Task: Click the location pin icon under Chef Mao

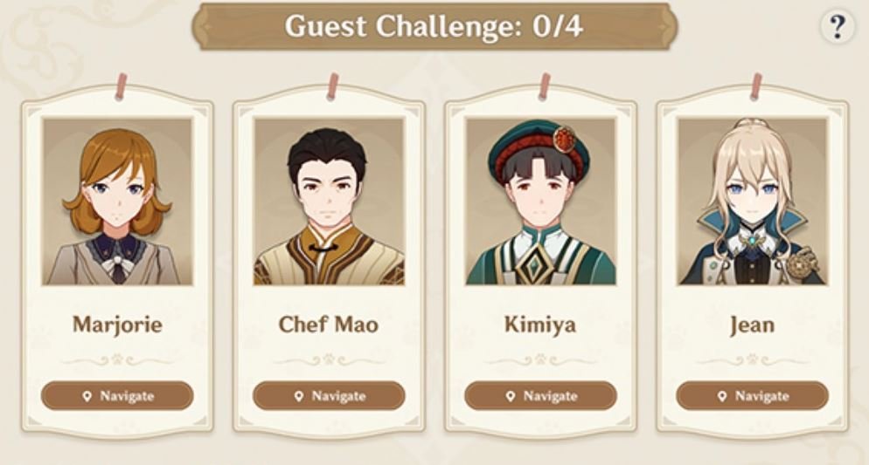Action: tap(299, 396)
